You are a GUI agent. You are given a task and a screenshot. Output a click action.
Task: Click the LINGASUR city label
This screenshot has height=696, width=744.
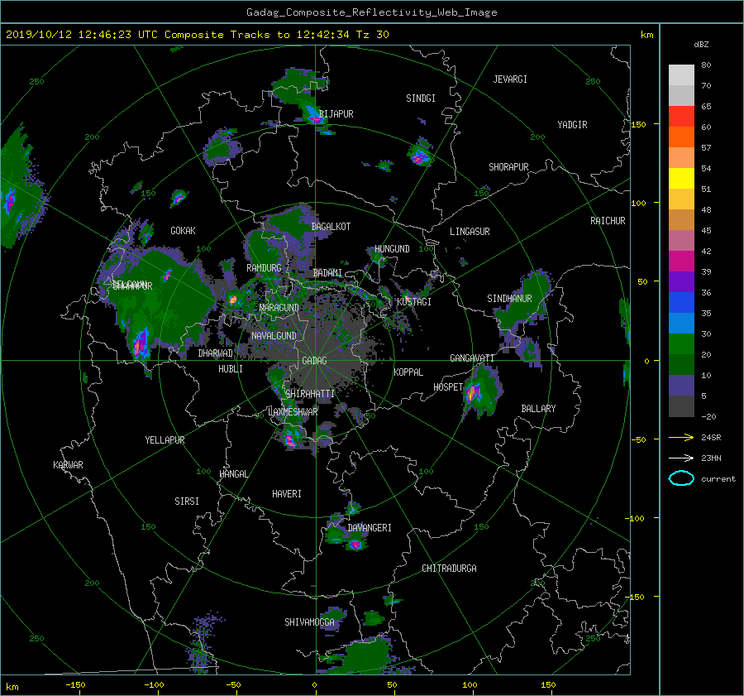pyautogui.click(x=470, y=232)
